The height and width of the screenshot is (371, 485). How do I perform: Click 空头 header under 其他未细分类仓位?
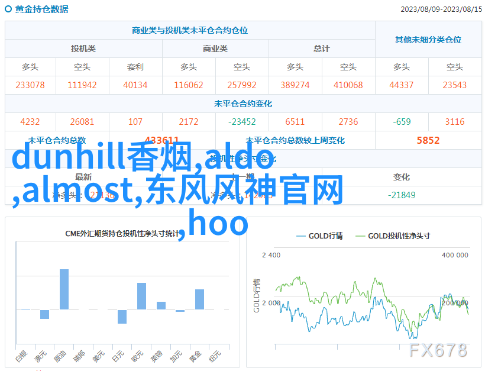point(455,67)
